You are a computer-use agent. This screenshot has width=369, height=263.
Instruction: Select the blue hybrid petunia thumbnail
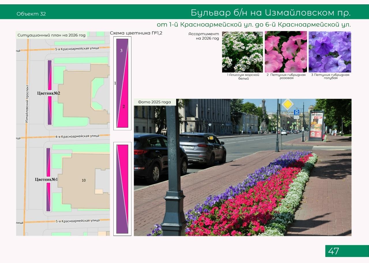click(x=330, y=52)
